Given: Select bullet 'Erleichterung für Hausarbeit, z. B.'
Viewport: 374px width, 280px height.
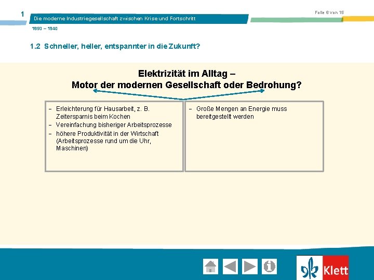Looking at the screenshot, I should 102,109.
